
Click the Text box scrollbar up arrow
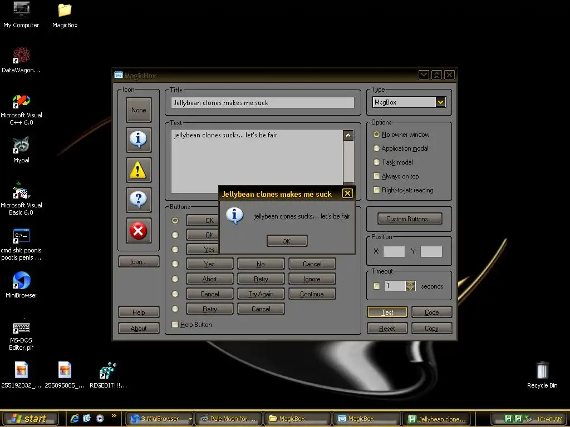pyautogui.click(x=348, y=136)
